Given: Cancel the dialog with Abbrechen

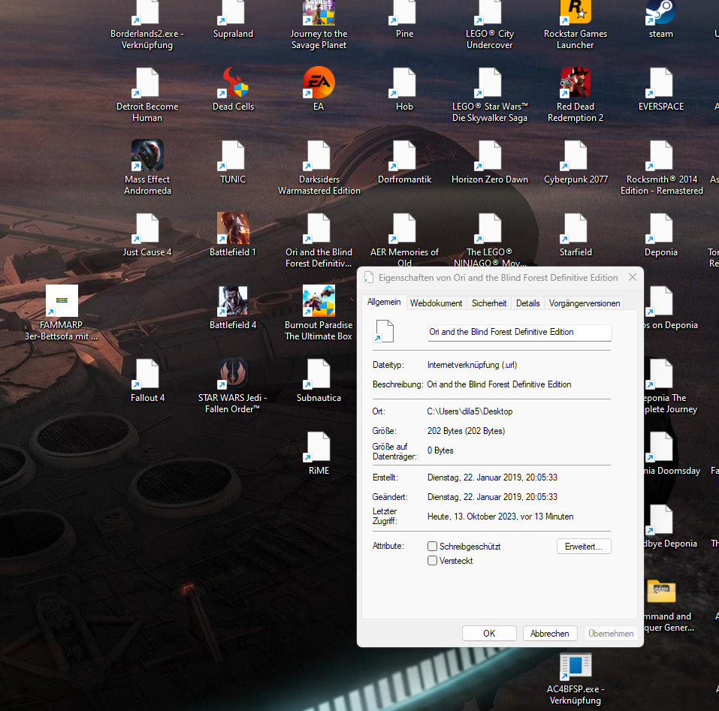Looking at the screenshot, I should pyautogui.click(x=550, y=633).
